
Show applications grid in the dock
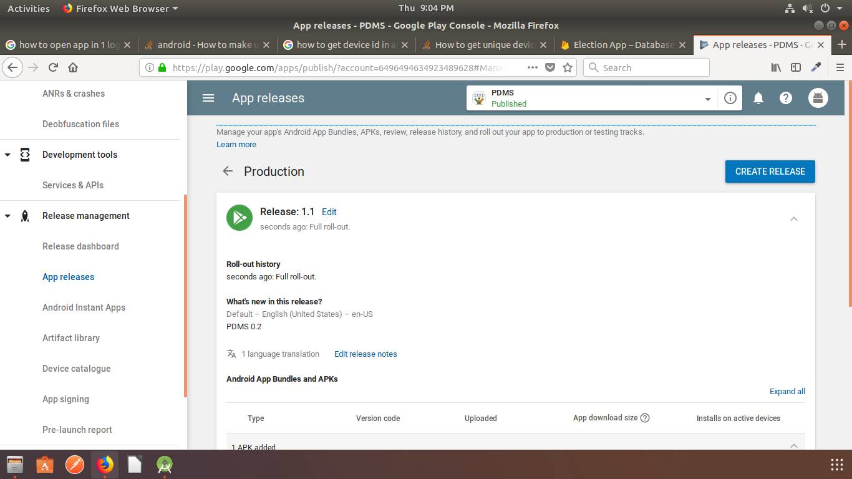pyautogui.click(x=837, y=465)
